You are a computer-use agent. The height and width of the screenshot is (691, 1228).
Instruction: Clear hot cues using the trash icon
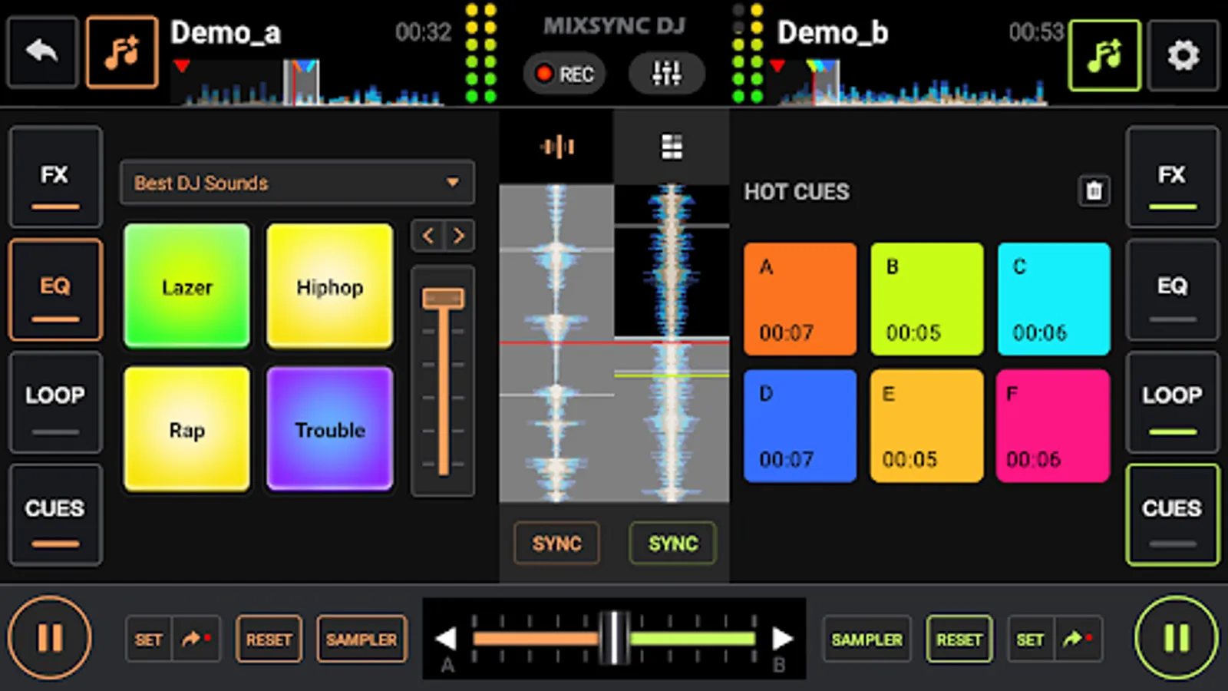coord(1094,191)
